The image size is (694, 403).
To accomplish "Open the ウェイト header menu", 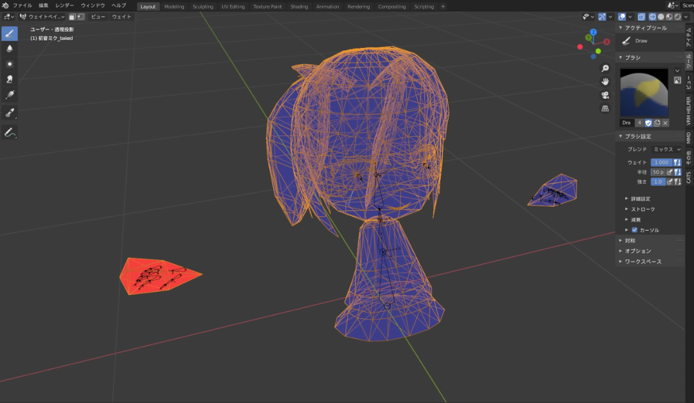I will [x=121, y=17].
